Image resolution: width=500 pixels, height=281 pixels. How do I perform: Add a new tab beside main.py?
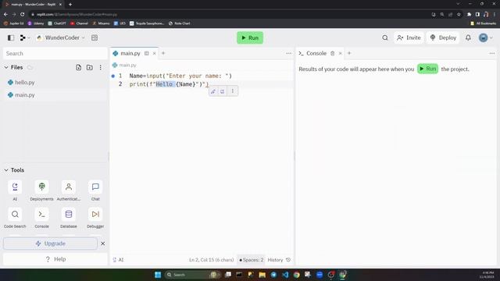163,53
